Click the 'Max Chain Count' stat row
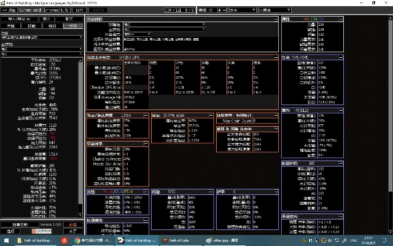The image size is (393, 246). [247, 121]
